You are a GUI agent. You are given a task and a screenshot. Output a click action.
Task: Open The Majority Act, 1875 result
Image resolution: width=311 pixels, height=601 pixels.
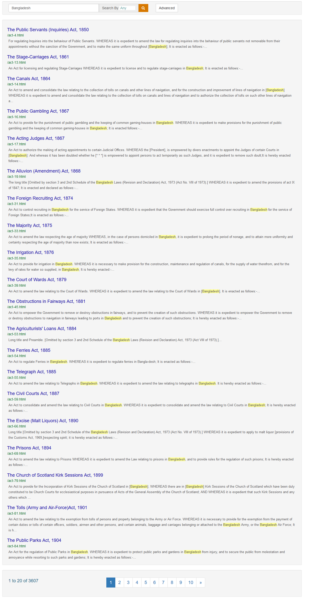click(30, 225)
